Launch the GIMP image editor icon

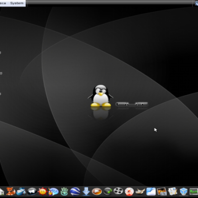(140, 192)
